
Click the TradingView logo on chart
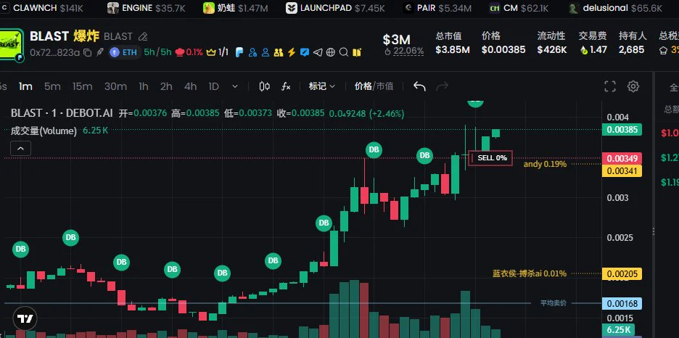coord(25,319)
